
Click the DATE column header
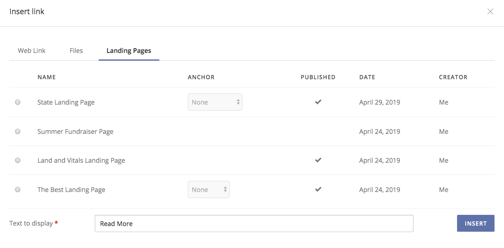tap(367, 77)
